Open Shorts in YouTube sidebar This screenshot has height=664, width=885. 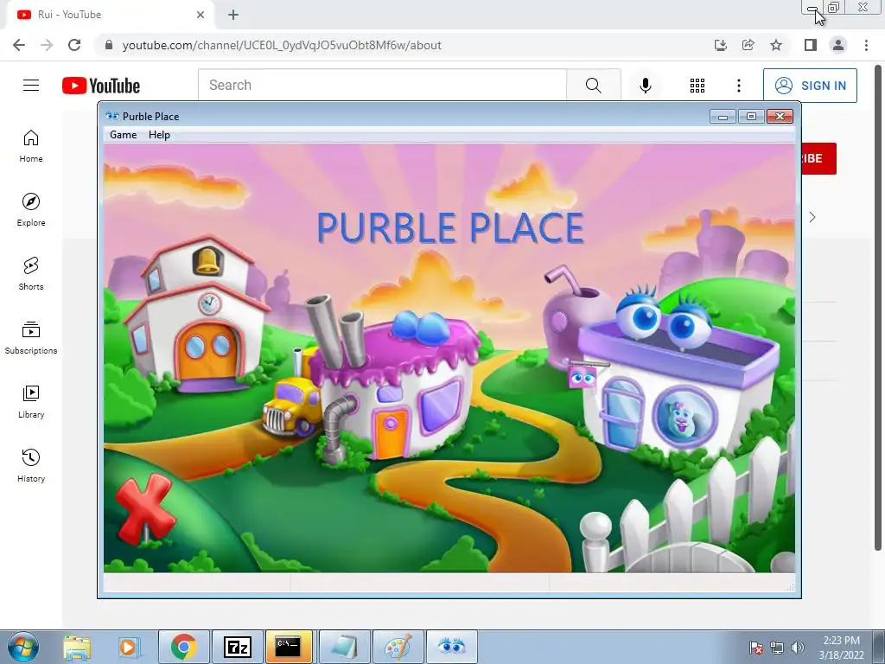tap(31, 274)
